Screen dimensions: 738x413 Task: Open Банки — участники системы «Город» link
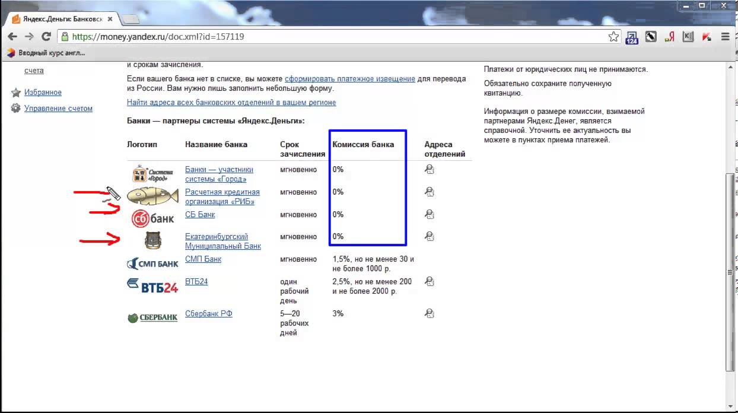[x=219, y=174]
